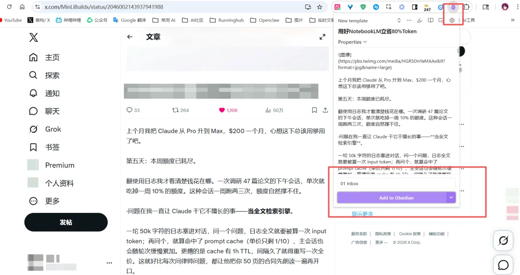Image resolution: width=520 pixels, height=275 pixels.
Task: Open Grok in the X sidebar
Action: (x=45, y=129)
